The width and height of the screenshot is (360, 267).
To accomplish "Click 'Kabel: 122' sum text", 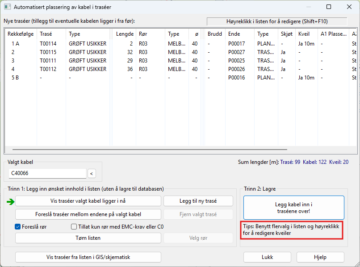I will coord(314,162).
